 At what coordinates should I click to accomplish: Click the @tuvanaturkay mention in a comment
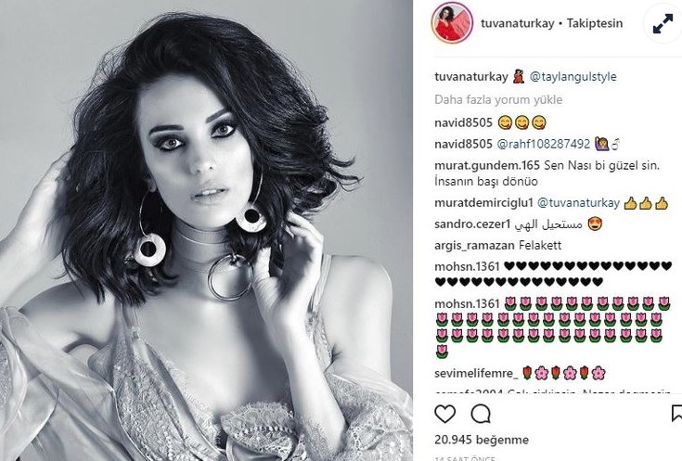click(578, 202)
